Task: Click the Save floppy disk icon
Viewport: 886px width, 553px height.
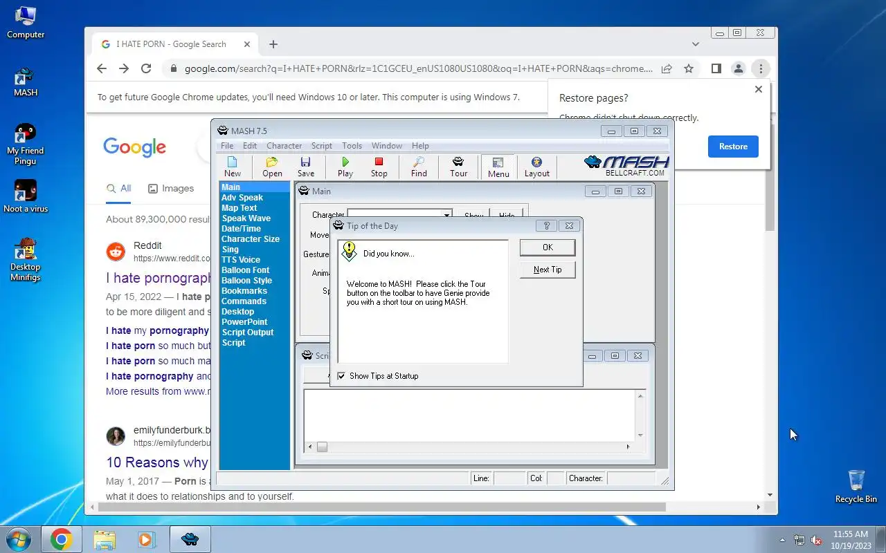Action: [305, 167]
